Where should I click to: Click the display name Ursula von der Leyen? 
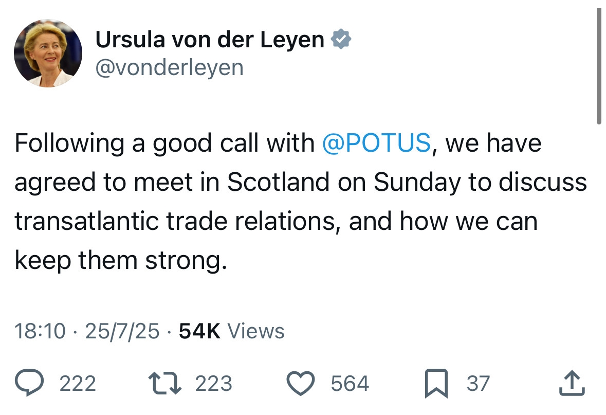click(x=210, y=41)
